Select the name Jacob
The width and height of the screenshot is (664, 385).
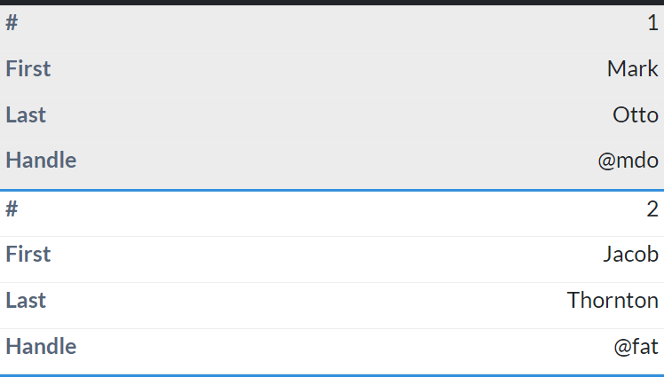(x=630, y=255)
